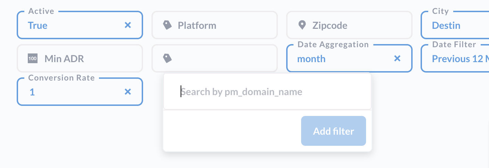The image size is (489, 168).
Task: Click the tag icon in the empty filter box
Action: coord(167,58)
